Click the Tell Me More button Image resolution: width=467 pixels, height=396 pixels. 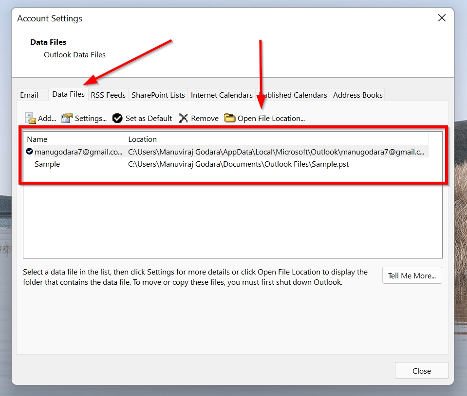(x=412, y=275)
